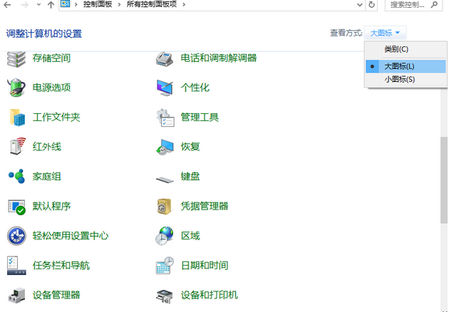
Task: Open the 凭据管理器 safe icon
Action: [x=164, y=207]
